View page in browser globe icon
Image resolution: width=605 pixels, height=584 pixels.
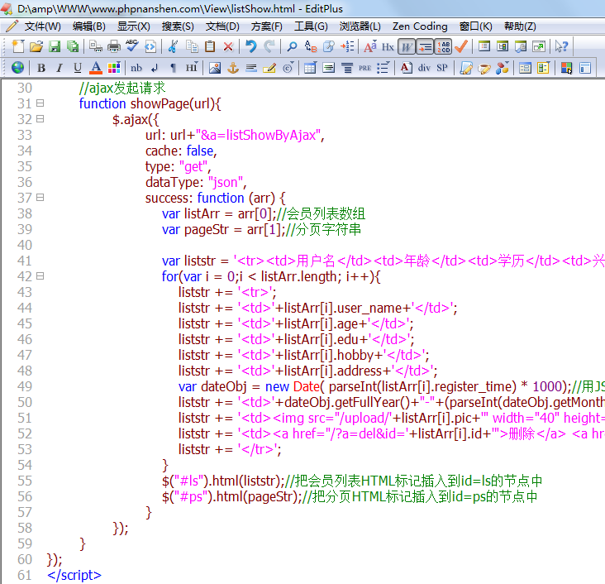[x=17, y=68]
